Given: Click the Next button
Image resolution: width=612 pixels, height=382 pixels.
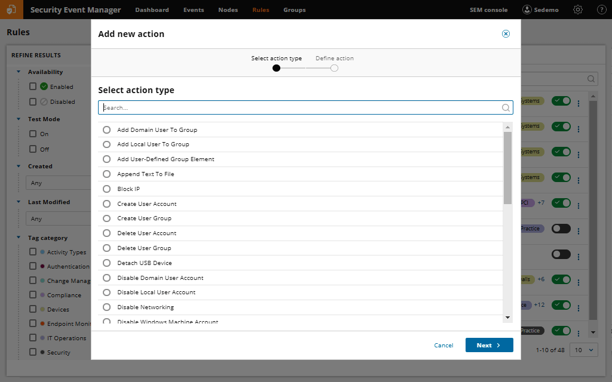Looking at the screenshot, I should [x=489, y=345].
